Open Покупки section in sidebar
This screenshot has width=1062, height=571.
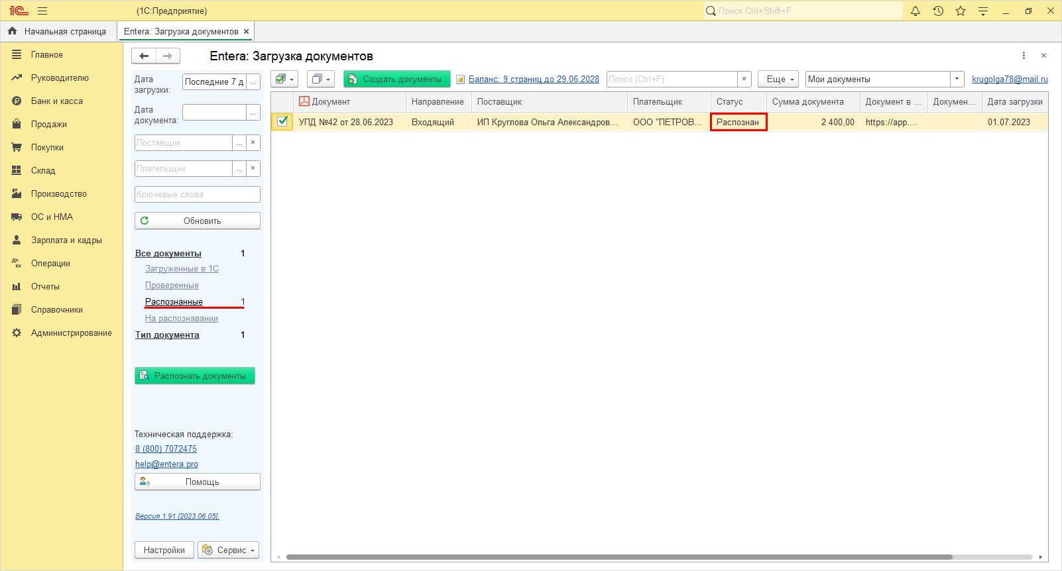(62, 148)
